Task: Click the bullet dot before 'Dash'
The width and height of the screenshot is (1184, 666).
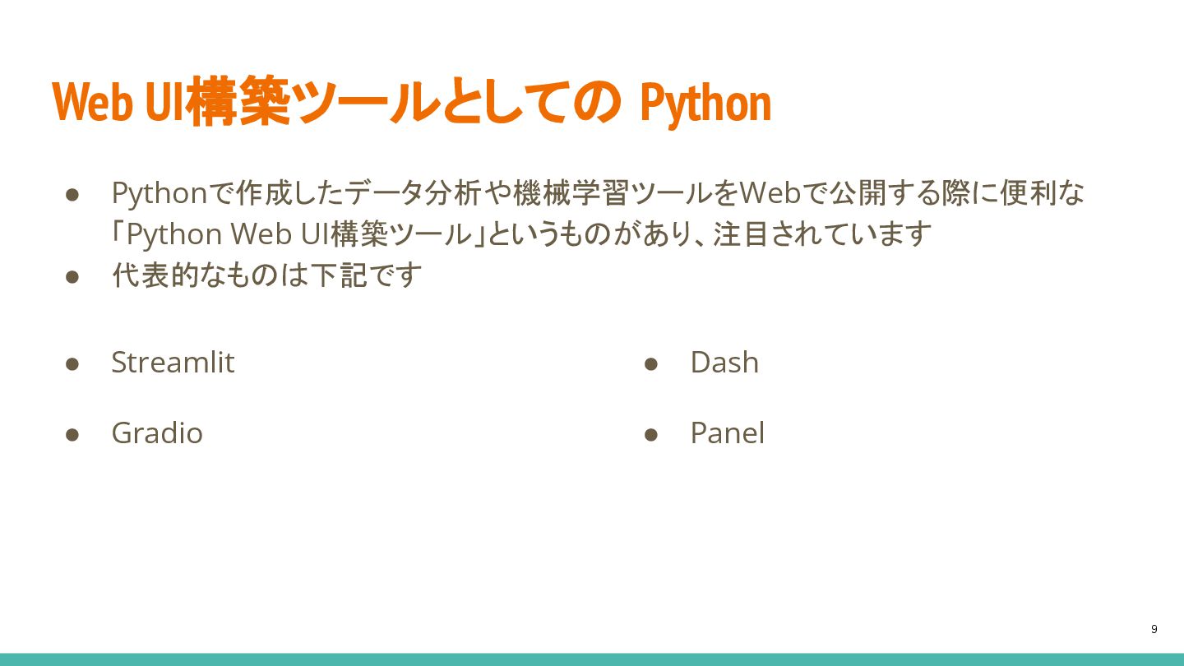Action: (x=651, y=363)
